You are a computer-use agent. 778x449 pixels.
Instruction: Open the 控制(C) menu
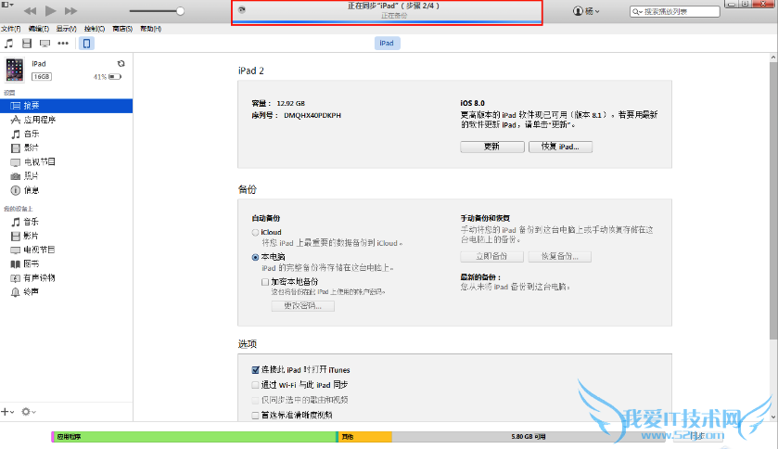(x=95, y=29)
